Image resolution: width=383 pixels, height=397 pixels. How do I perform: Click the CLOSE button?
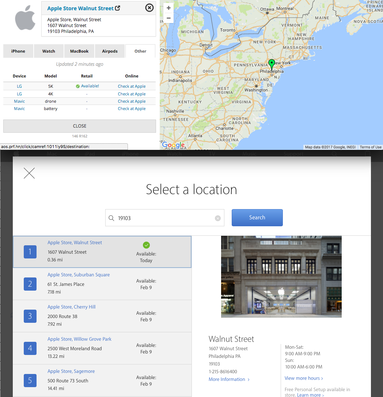[x=79, y=126]
